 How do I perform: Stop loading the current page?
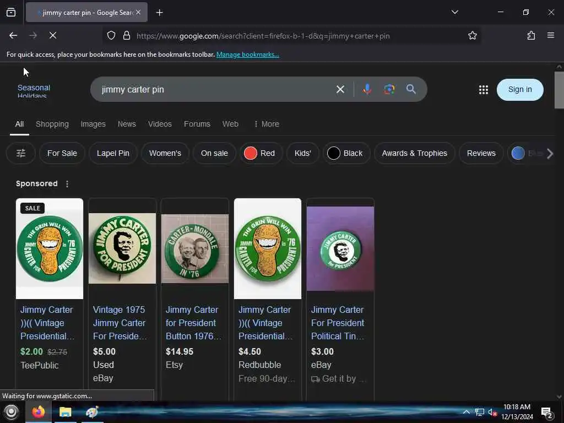point(52,35)
